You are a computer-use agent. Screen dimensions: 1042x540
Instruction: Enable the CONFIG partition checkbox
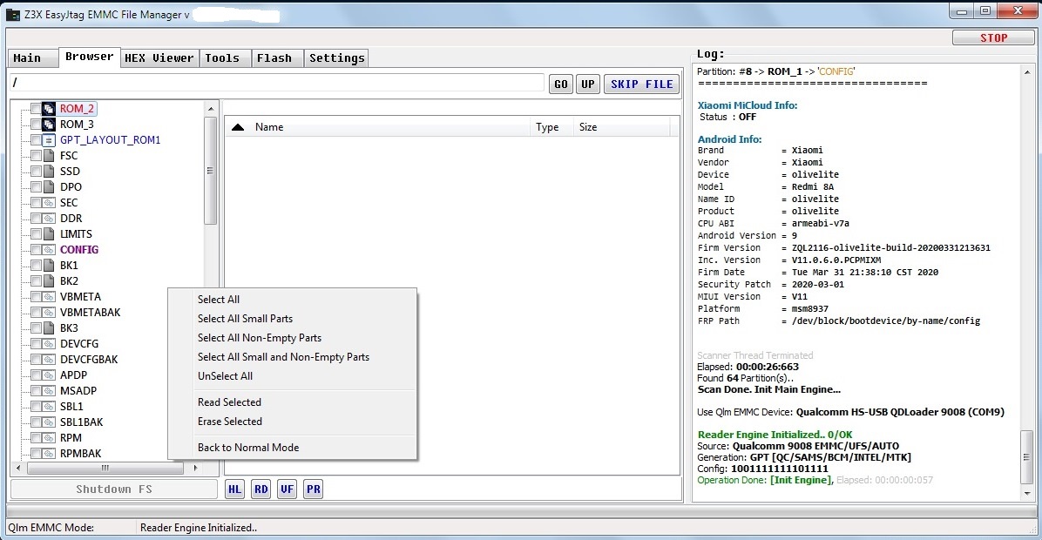click(35, 250)
